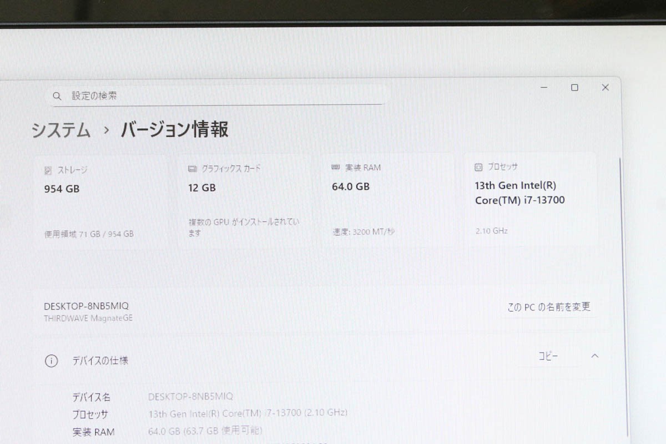Viewport: 666px width, 444px height.
Task: Open the プロセッサ i7-13700 card
Action: click(x=530, y=199)
